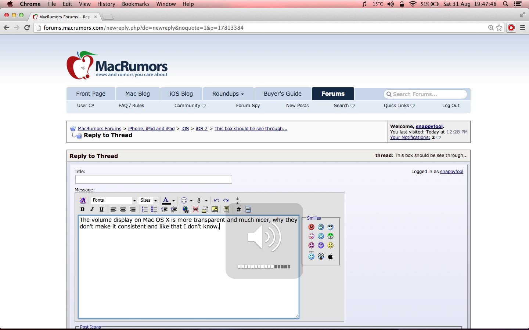
Task: Insert an unordered bullet list
Action: [154, 209]
